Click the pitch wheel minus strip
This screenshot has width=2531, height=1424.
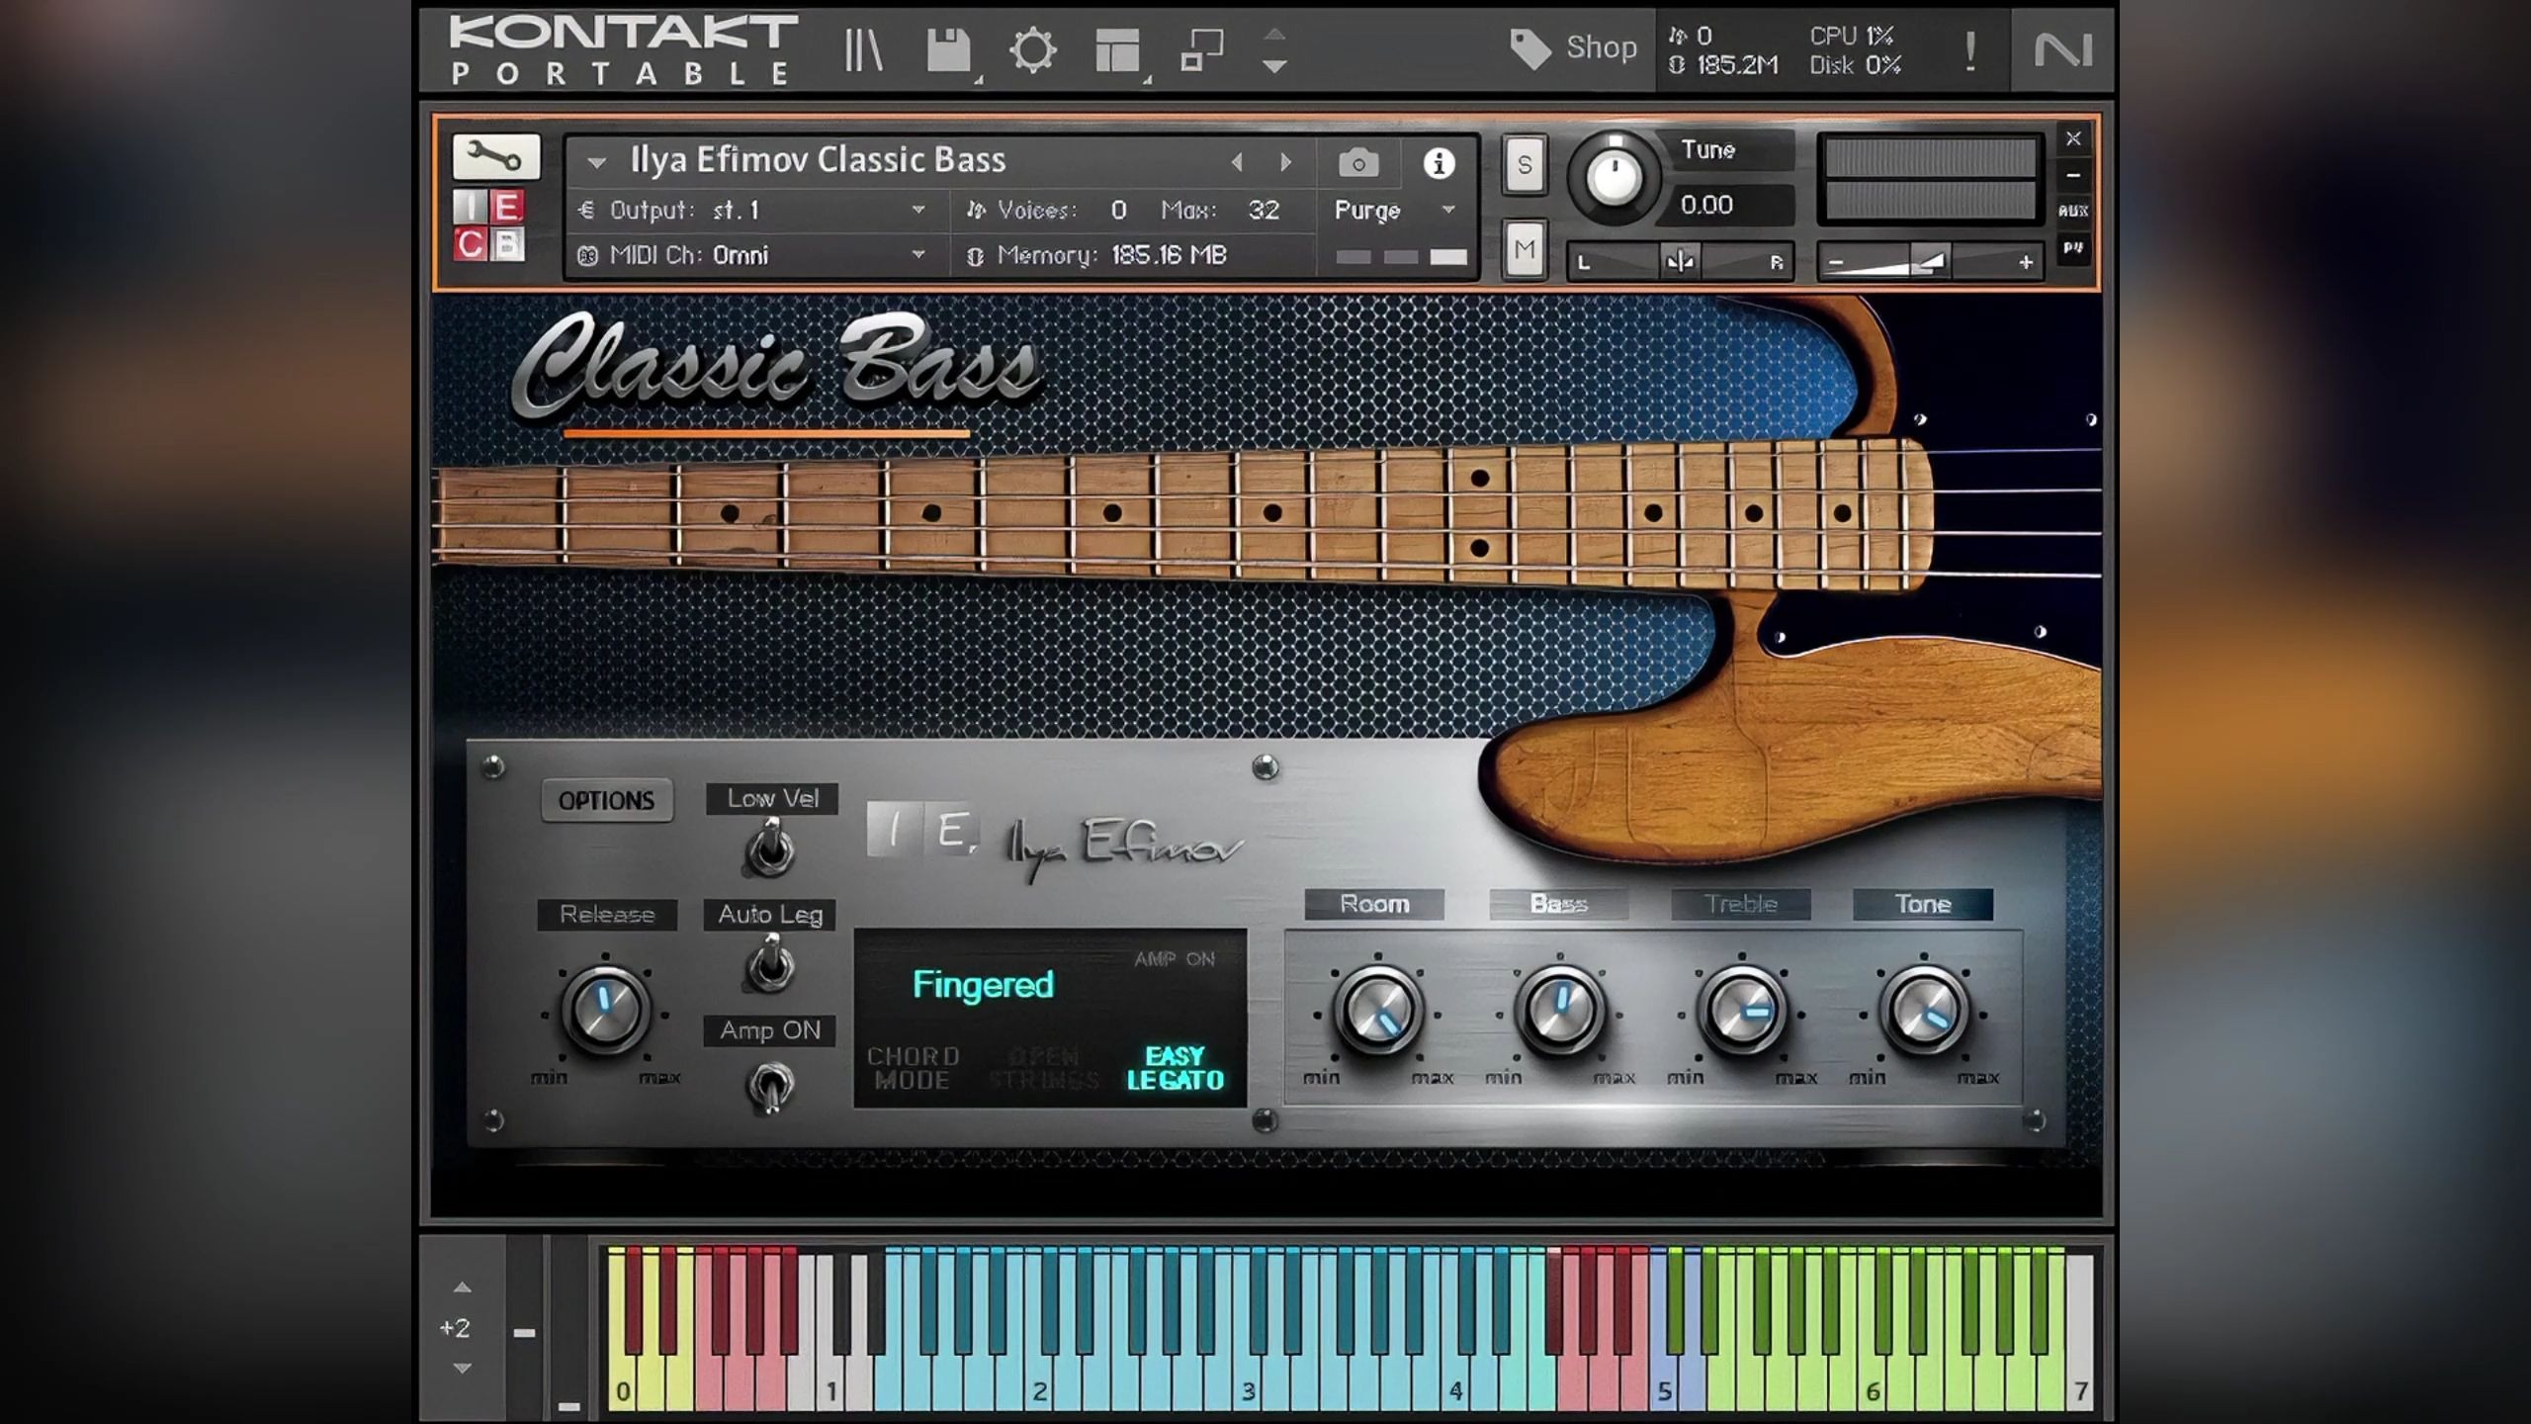tap(524, 1333)
